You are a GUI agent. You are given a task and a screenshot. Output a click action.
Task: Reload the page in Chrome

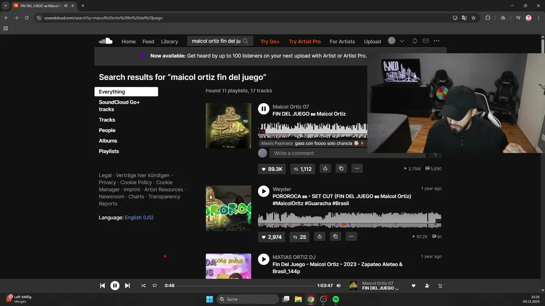pyautogui.click(x=26, y=18)
